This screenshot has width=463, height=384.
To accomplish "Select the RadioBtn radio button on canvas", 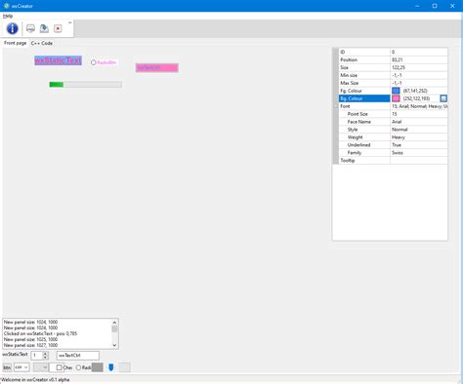I will point(104,62).
